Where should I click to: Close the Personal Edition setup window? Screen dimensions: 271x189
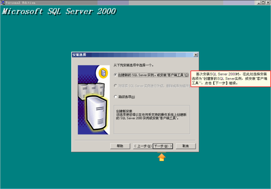(268, 2)
